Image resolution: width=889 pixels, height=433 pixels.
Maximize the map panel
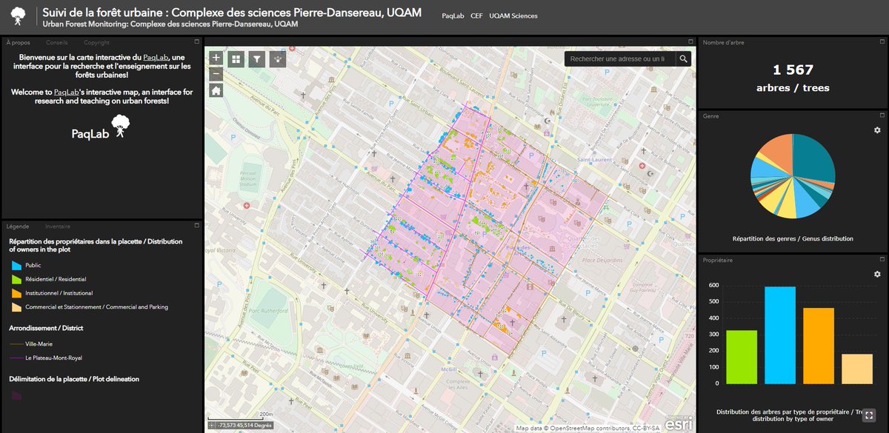click(x=692, y=42)
